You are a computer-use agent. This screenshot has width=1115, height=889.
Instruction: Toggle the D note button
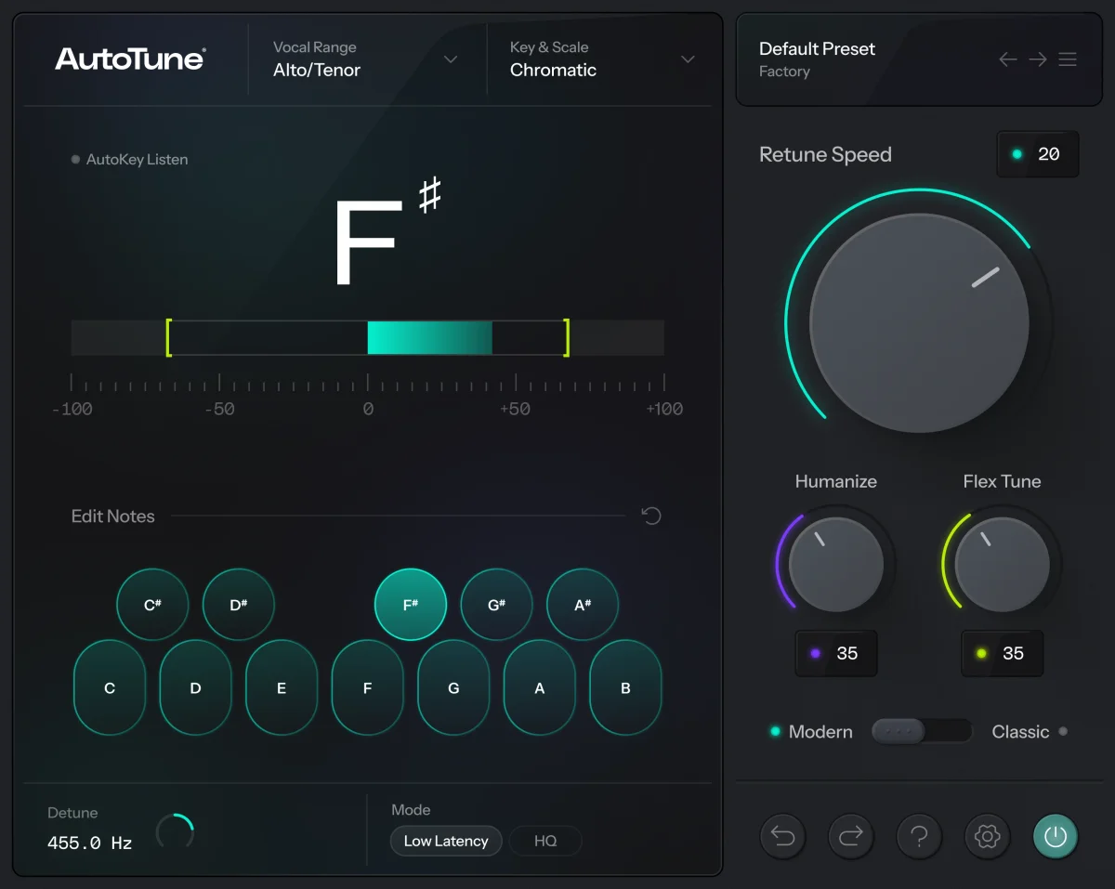pyautogui.click(x=196, y=688)
